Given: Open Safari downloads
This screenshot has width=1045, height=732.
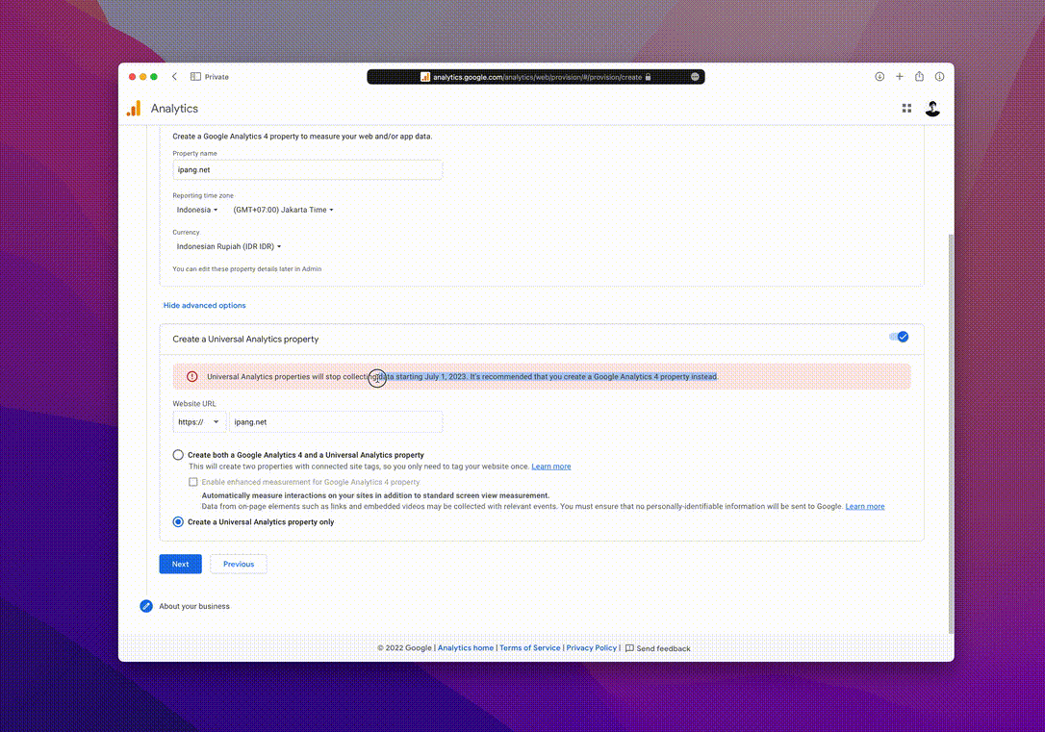Looking at the screenshot, I should tap(879, 77).
